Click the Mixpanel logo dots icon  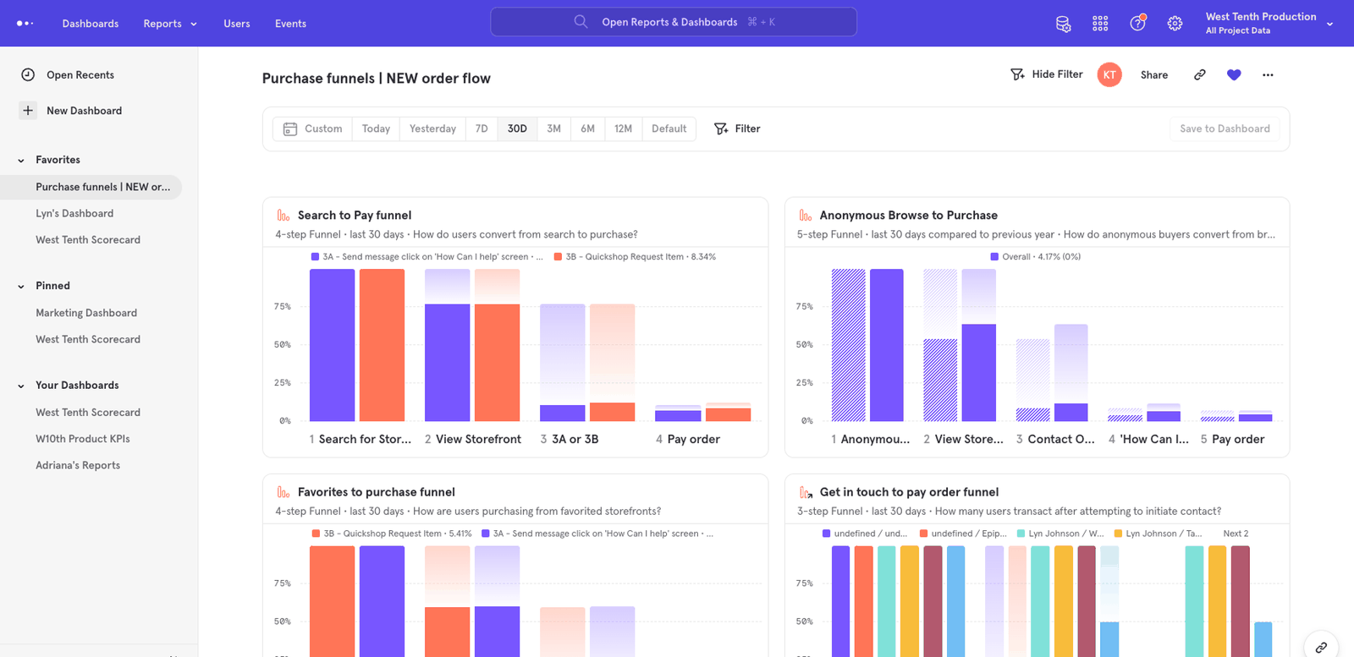pos(25,24)
